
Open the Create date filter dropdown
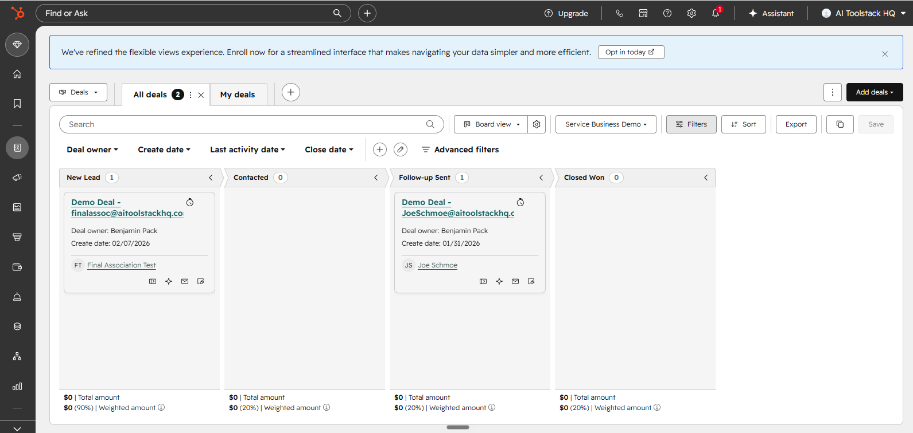click(164, 149)
